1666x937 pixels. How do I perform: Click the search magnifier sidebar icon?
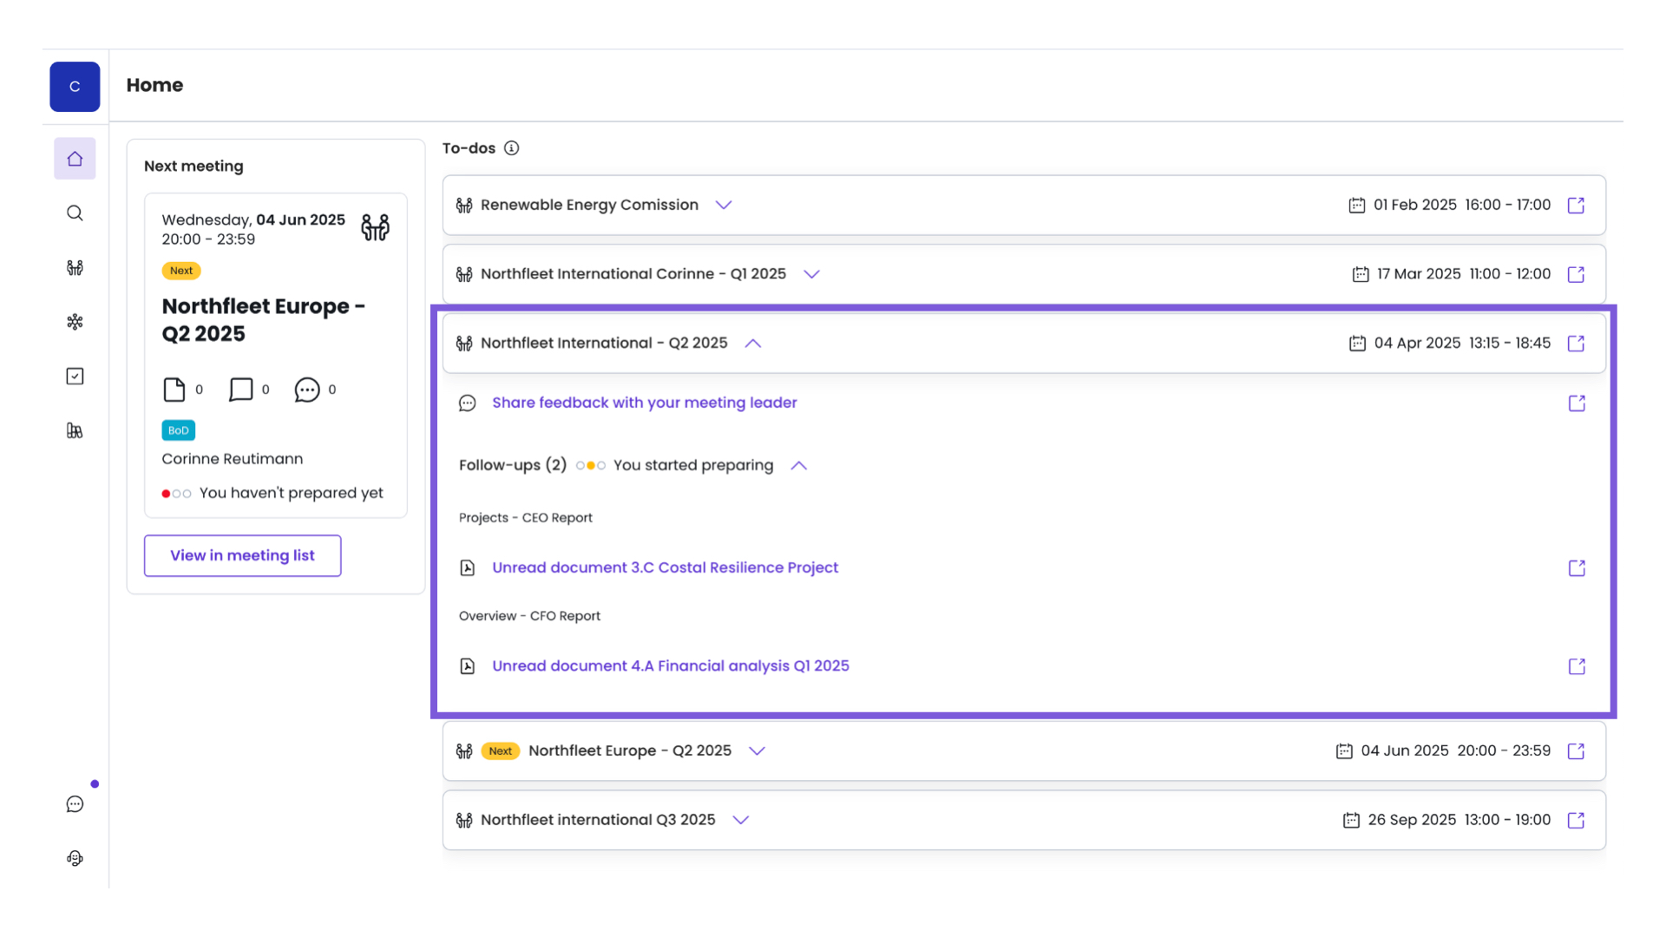(75, 213)
